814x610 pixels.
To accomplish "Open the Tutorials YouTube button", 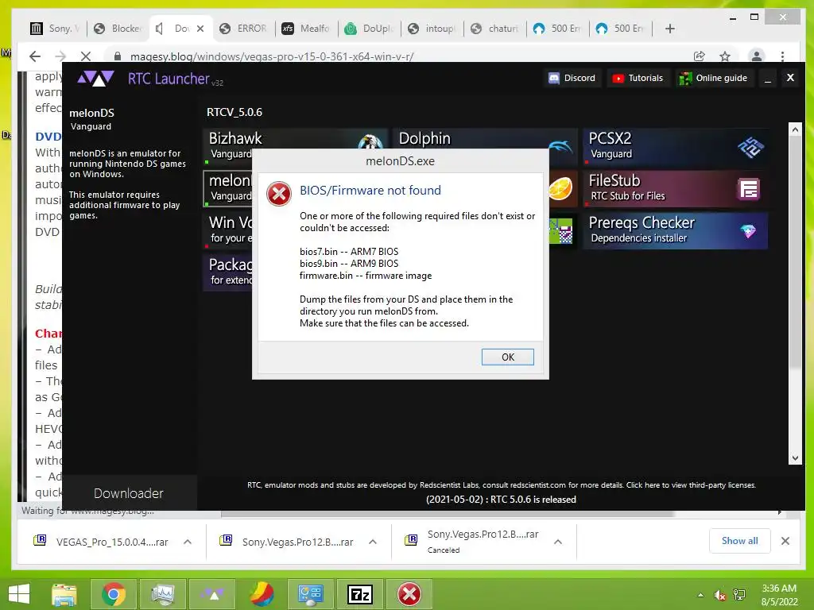I will pos(638,78).
